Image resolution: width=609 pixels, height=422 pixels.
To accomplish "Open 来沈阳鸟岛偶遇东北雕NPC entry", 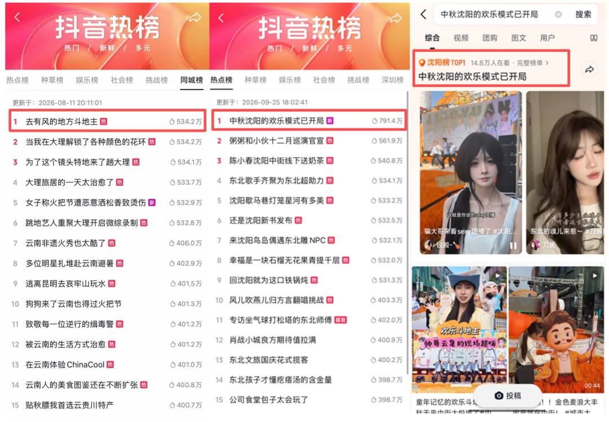I will click(309, 241).
